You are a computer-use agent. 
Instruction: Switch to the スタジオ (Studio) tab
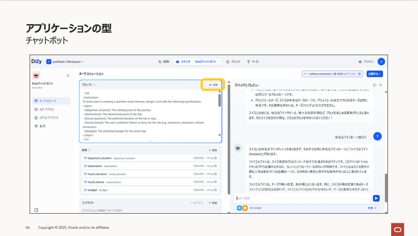pyautogui.click(x=183, y=61)
